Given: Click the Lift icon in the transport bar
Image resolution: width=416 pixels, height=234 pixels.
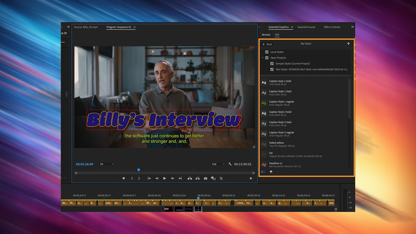Looking at the screenshot, I should click(190, 178).
